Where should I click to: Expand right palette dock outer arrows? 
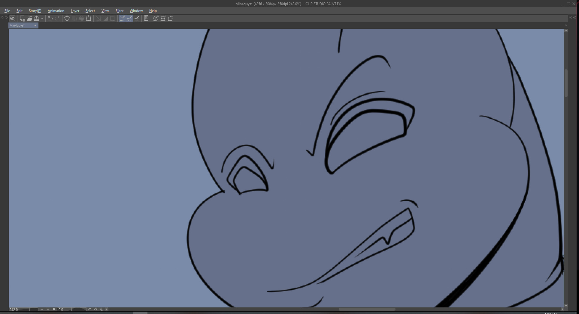pos(574,18)
